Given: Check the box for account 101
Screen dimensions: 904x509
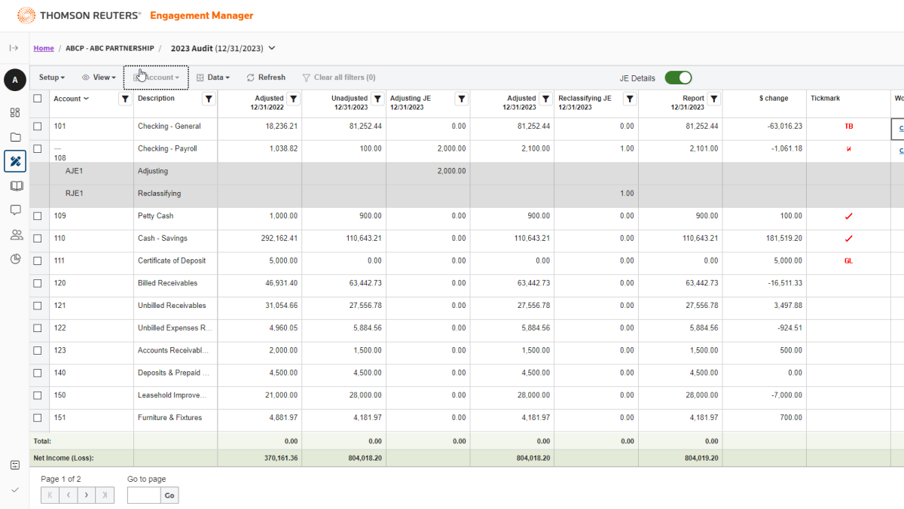Looking at the screenshot, I should [x=38, y=126].
